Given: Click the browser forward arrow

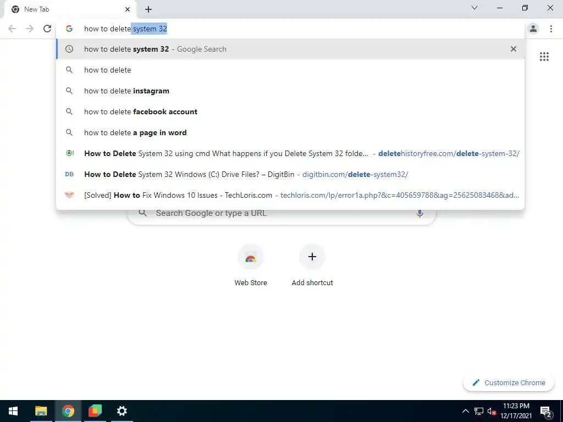Looking at the screenshot, I should [30, 29].
